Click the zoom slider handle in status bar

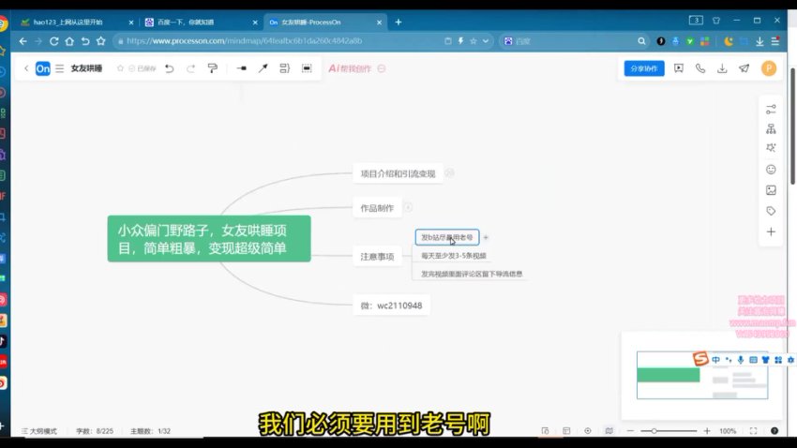[x=654, y=431]
